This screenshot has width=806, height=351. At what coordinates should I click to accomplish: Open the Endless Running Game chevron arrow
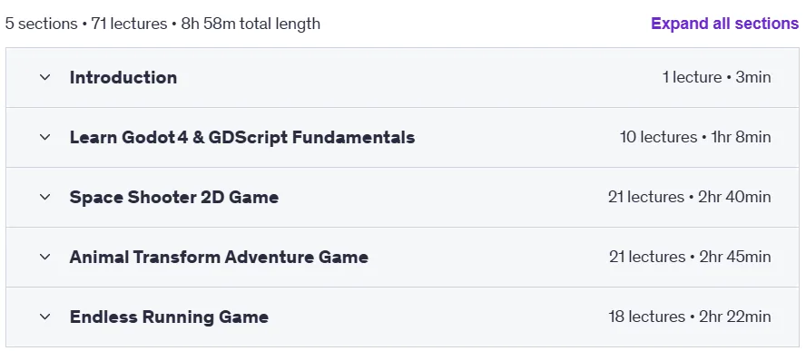(45, 317)
